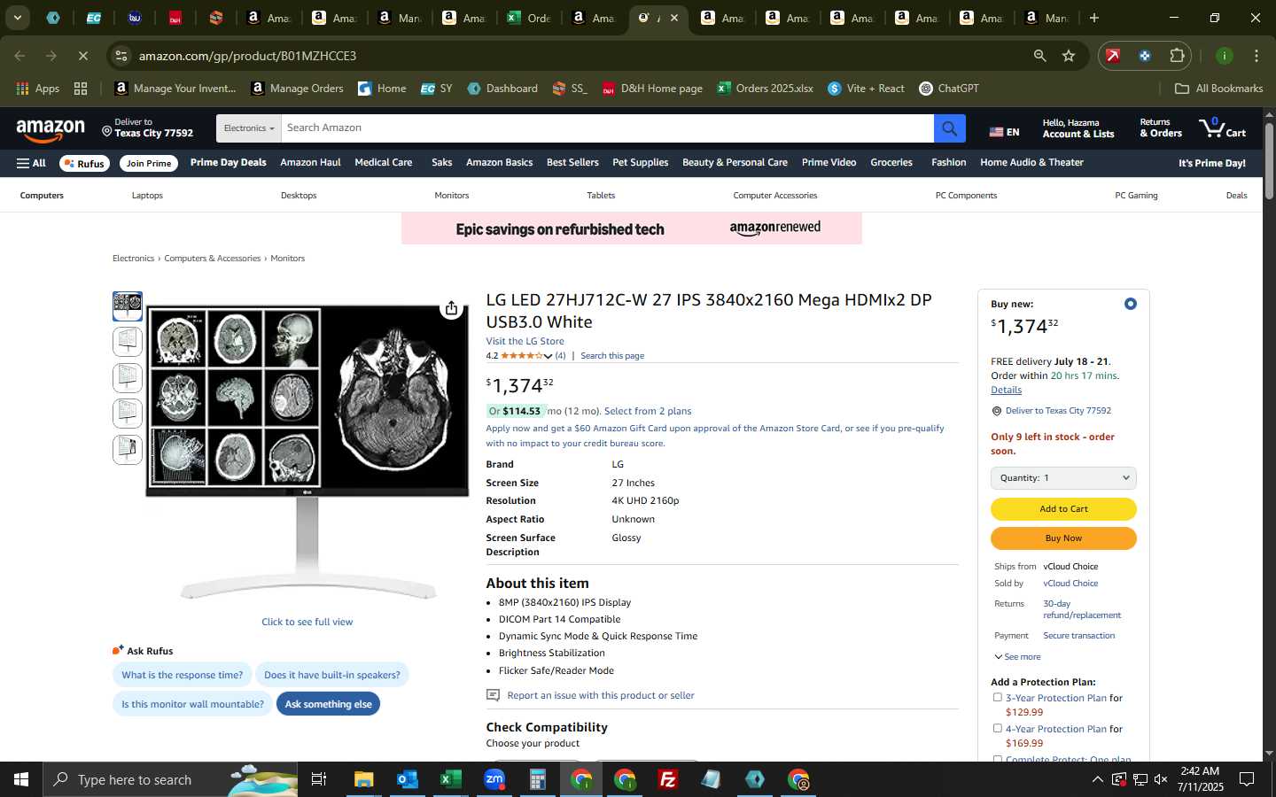The height and width of the screenshot is (797, 1276).
Task: Click Deliver to Texas City location
Action: click(147, 128)
